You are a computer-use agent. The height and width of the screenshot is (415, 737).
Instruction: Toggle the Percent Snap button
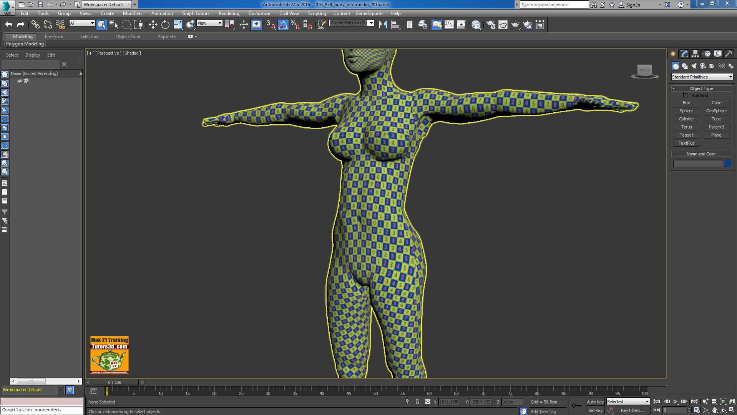(x=295, y=25)
